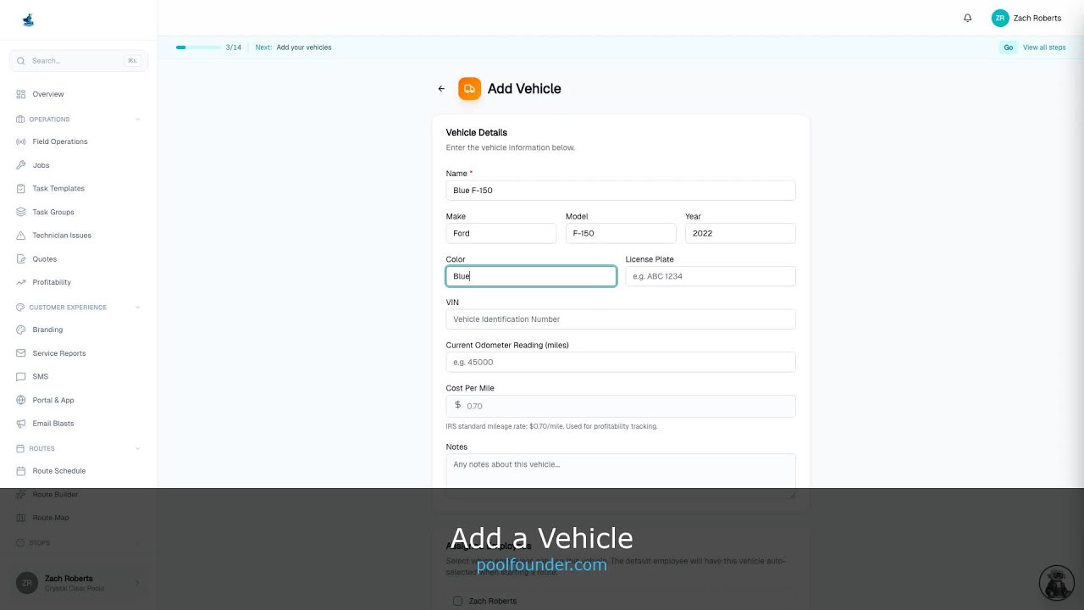The height and width of the screenshot is (610, 1084).
Task: Click the Color field containing Blue
Action: (x=531, y=276)
